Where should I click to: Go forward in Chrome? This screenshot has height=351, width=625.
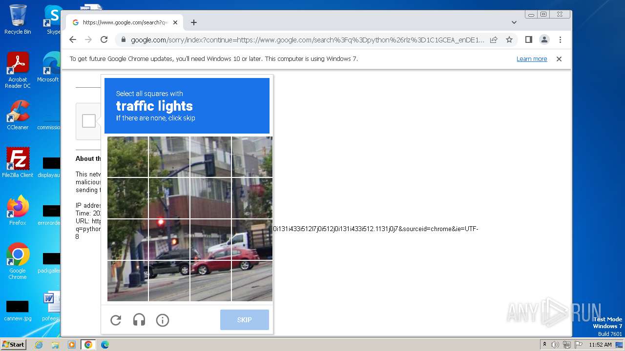(88, 39)
